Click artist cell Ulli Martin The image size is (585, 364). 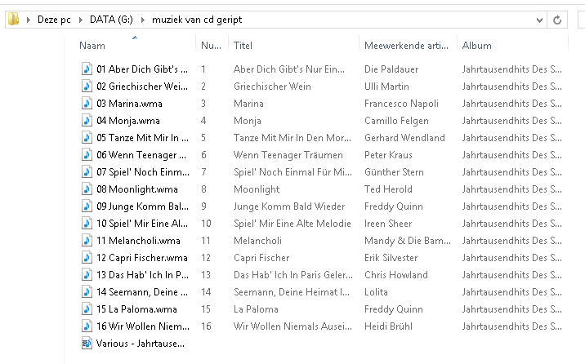tap(386, 86)
